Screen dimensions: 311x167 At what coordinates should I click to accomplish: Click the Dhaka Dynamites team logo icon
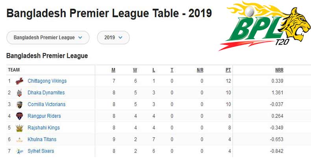[x=19, y=93]
